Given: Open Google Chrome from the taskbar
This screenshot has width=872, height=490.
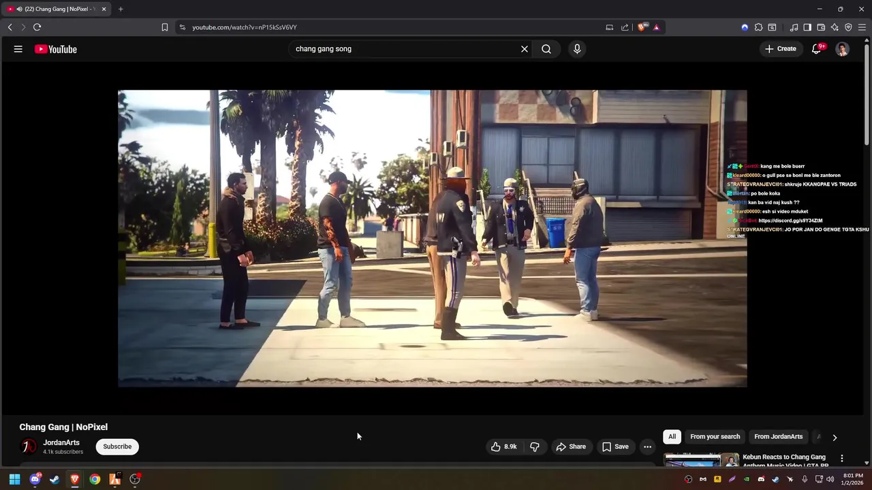Looking at the screenshot, I should coord(95,479).
